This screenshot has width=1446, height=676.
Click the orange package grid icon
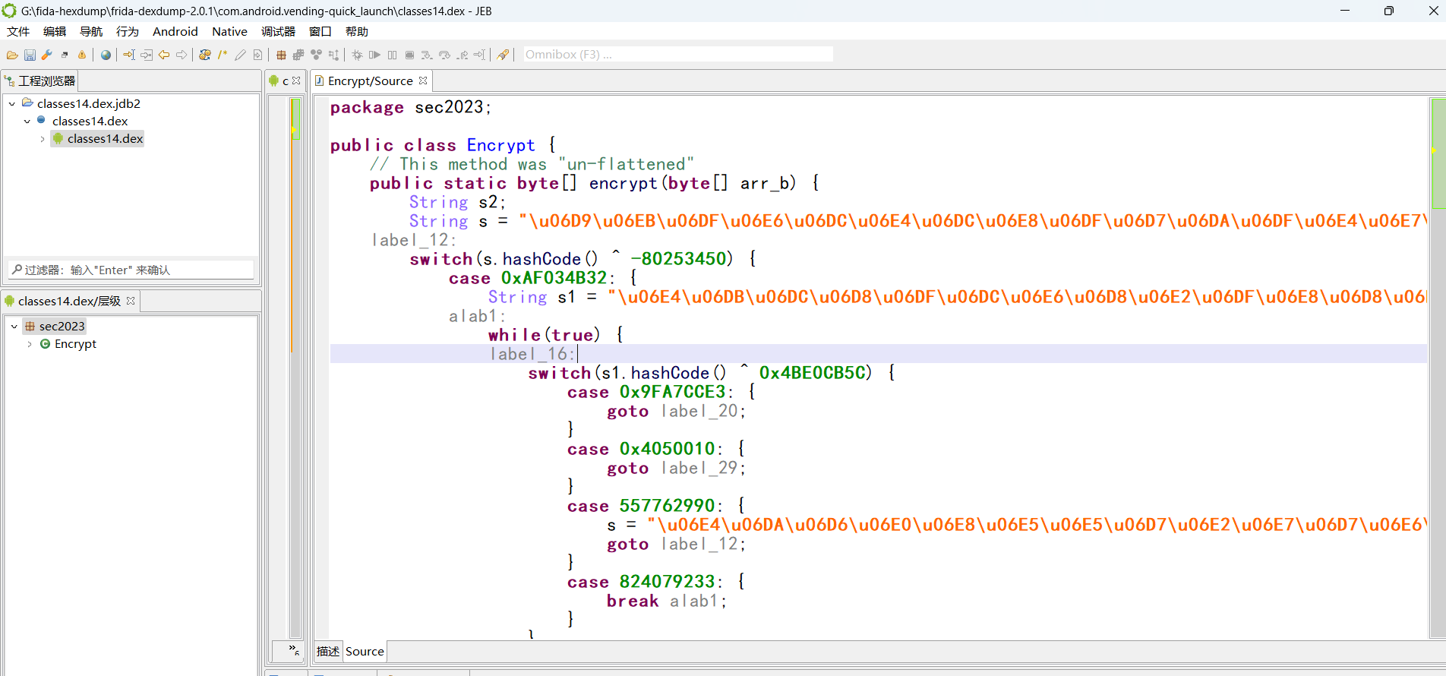(x=281, y=55)
